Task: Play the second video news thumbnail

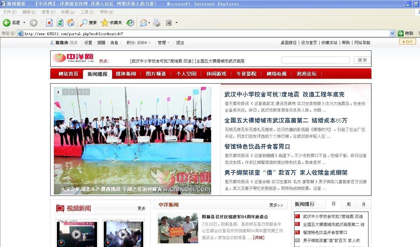Action: pyautogui.click(x=123, y=234)
